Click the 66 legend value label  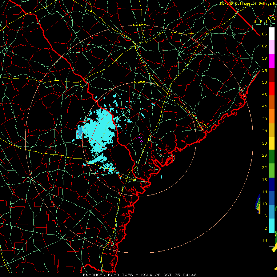[x=264, y=34]
